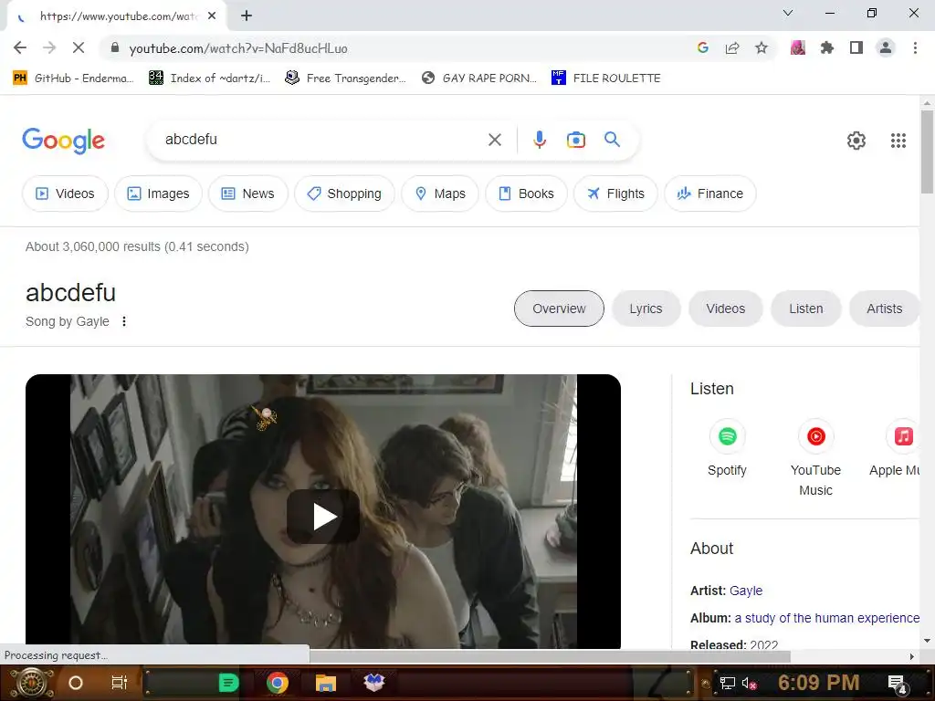Filter results by Maps

click(440, 194)
